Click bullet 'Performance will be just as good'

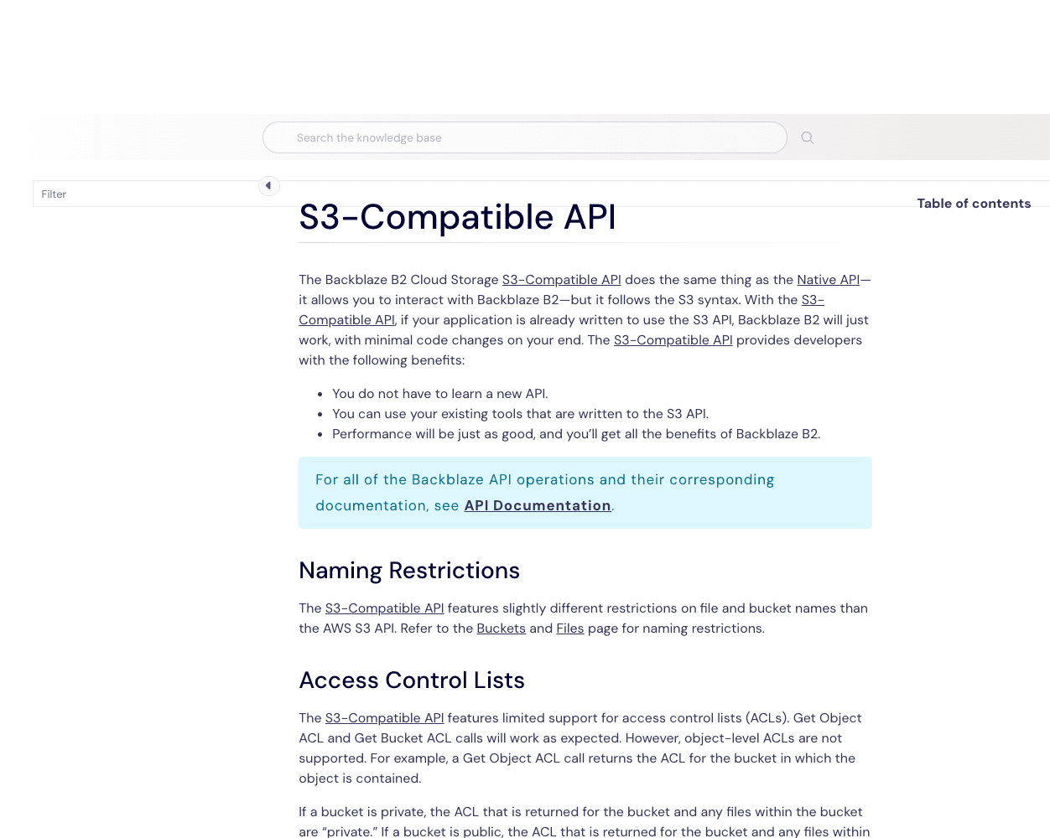pyautogui.click(x=576, y=434)
